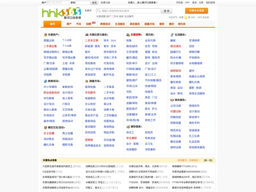The height and width of the screenshot is (192, 256).
Task: Focus the 账户 username input field
Action: tap(58, 2)
